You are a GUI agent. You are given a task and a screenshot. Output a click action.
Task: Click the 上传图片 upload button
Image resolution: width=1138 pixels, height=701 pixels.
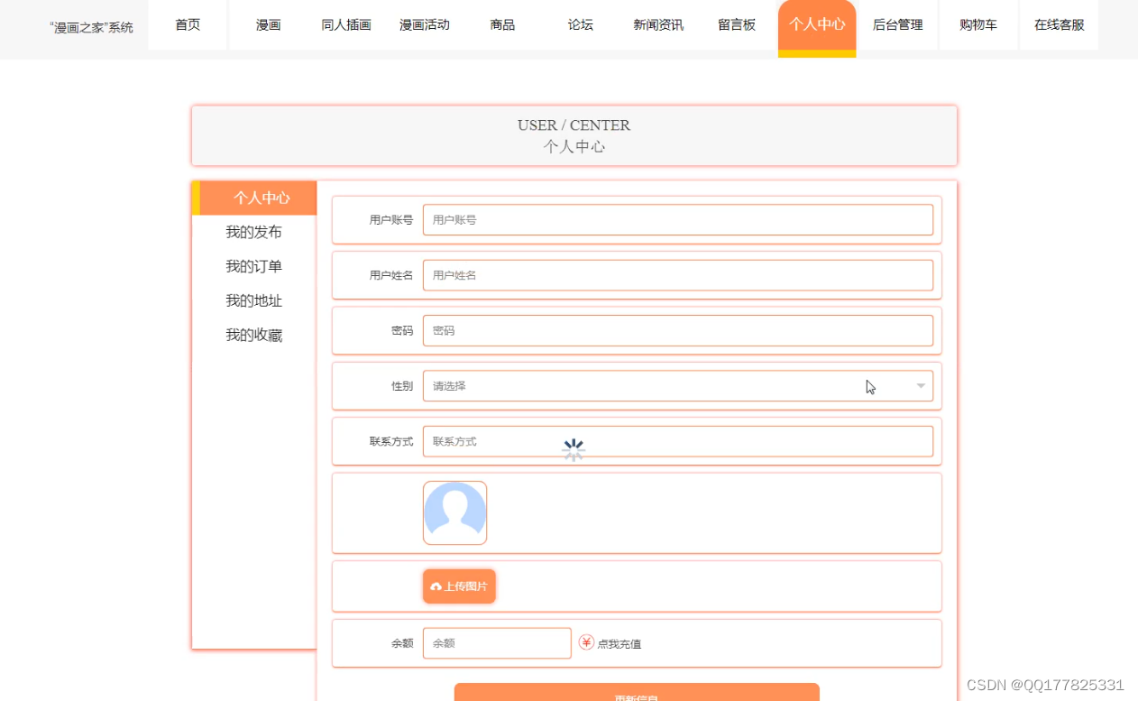pyautogui.click(x=459, y=586)
